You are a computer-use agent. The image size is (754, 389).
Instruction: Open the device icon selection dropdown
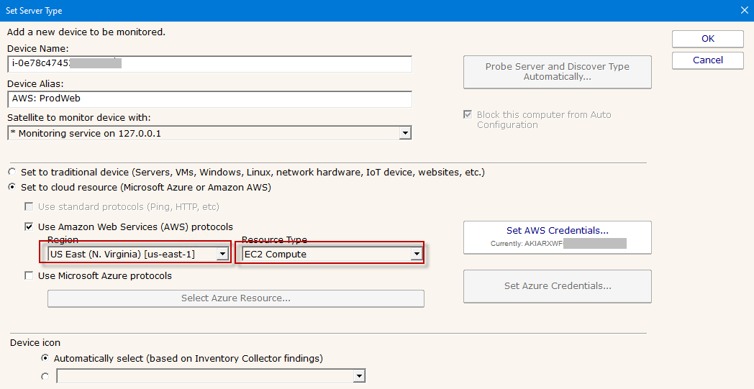click(359, 376)
